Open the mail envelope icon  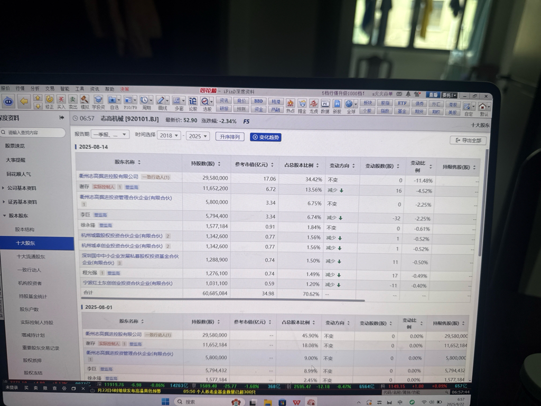[x=399, y=94]
